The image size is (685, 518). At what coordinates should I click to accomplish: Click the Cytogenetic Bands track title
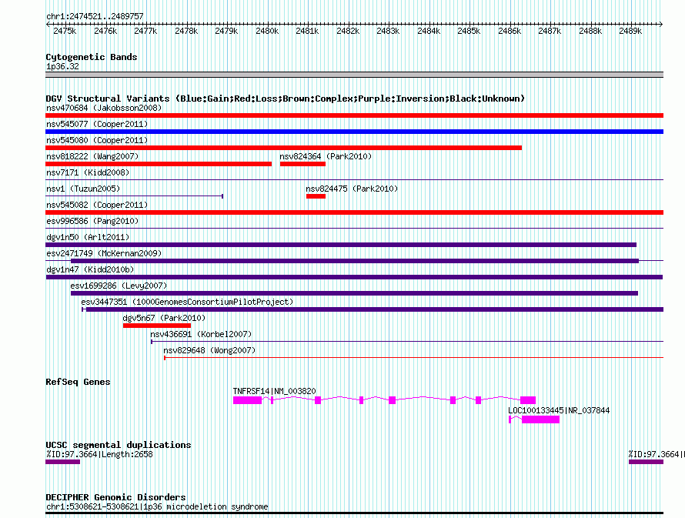92,57
